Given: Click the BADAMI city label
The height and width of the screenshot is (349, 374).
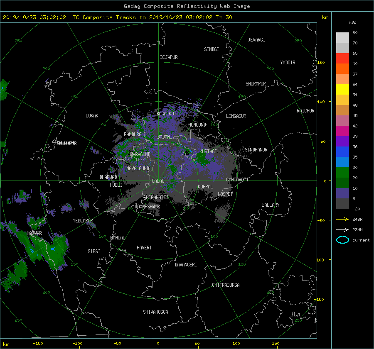Looking at the screenshot, I should click(165, 137).
